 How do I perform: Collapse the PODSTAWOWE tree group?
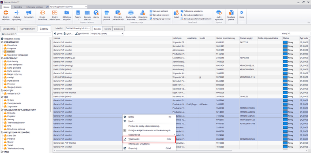pos(2,42)
